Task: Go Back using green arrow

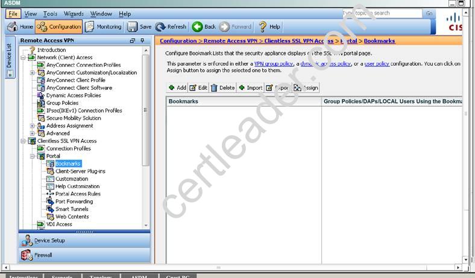Action: click(197, 27)
